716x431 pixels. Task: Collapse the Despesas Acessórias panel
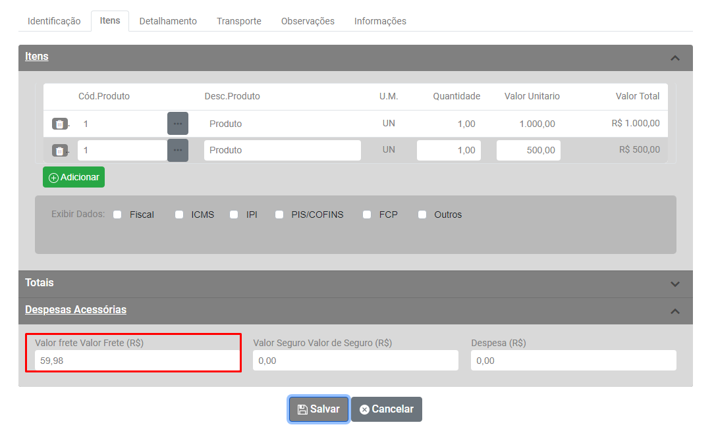pyautogui.click(x=675, y=311)
